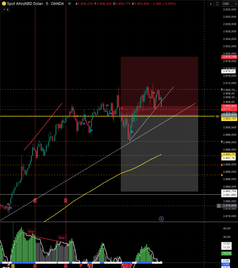Click the green 10,75 indicator value label
Screen dimensions: 238x268
tap(226, 253)
